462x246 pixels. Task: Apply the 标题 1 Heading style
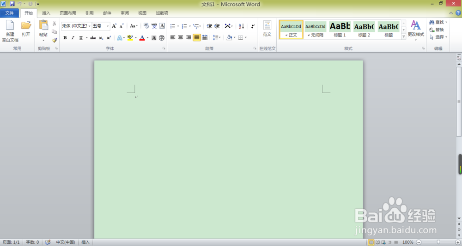click(x=340, y=30)
